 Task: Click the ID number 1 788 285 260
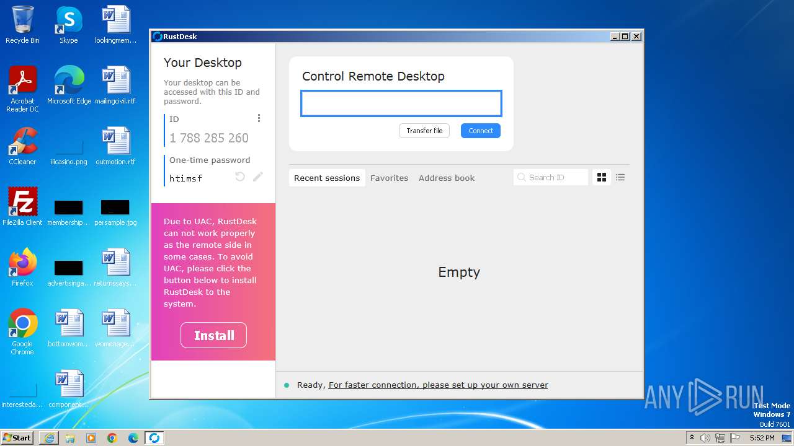coord(209,138)
